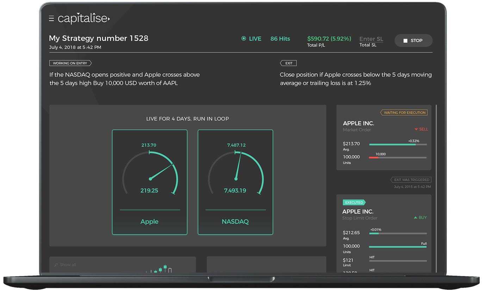Click the LIVE status indicator dot
484x292 pixels.
(243, 39)
